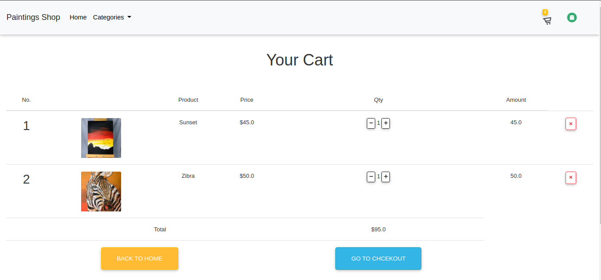Open the Sunset painting thumbnail
The image size is (601, 280).
coord(101,138)
